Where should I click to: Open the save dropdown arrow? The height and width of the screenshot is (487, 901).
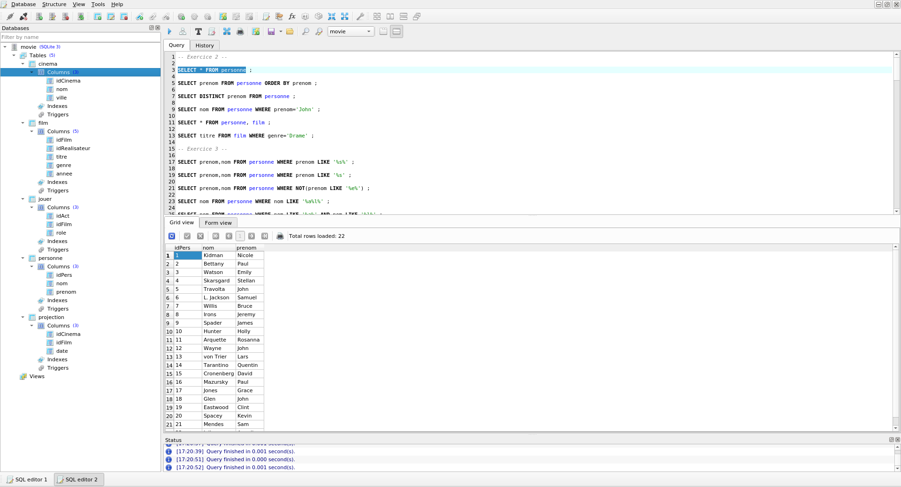coord(281,31)
